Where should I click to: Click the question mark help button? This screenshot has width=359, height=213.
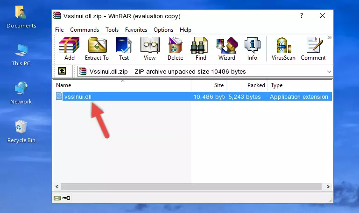pyautogui.click(x=302, y=15)
